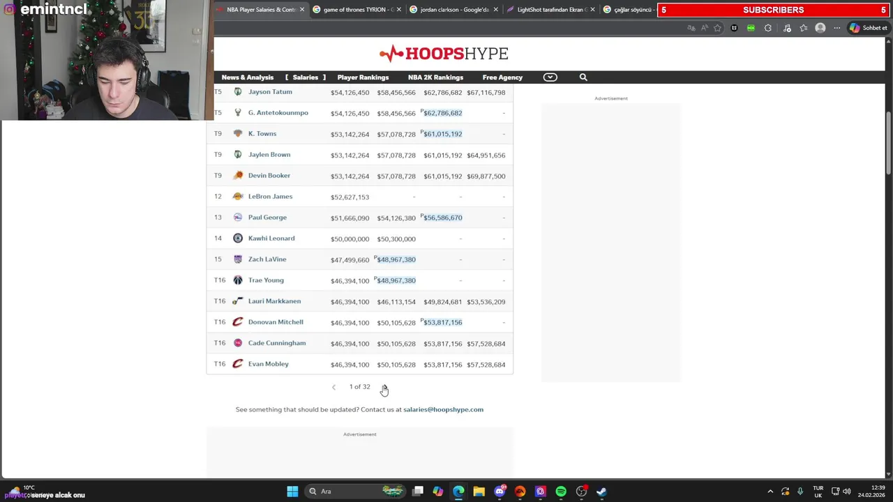Click the Suns logo beside Devin Booker

point(238,176)
